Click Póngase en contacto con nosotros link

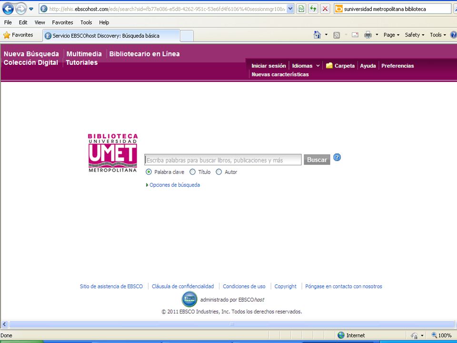(x=343, y=286)
